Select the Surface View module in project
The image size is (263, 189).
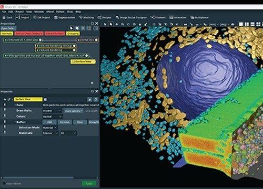click(83, 61)
